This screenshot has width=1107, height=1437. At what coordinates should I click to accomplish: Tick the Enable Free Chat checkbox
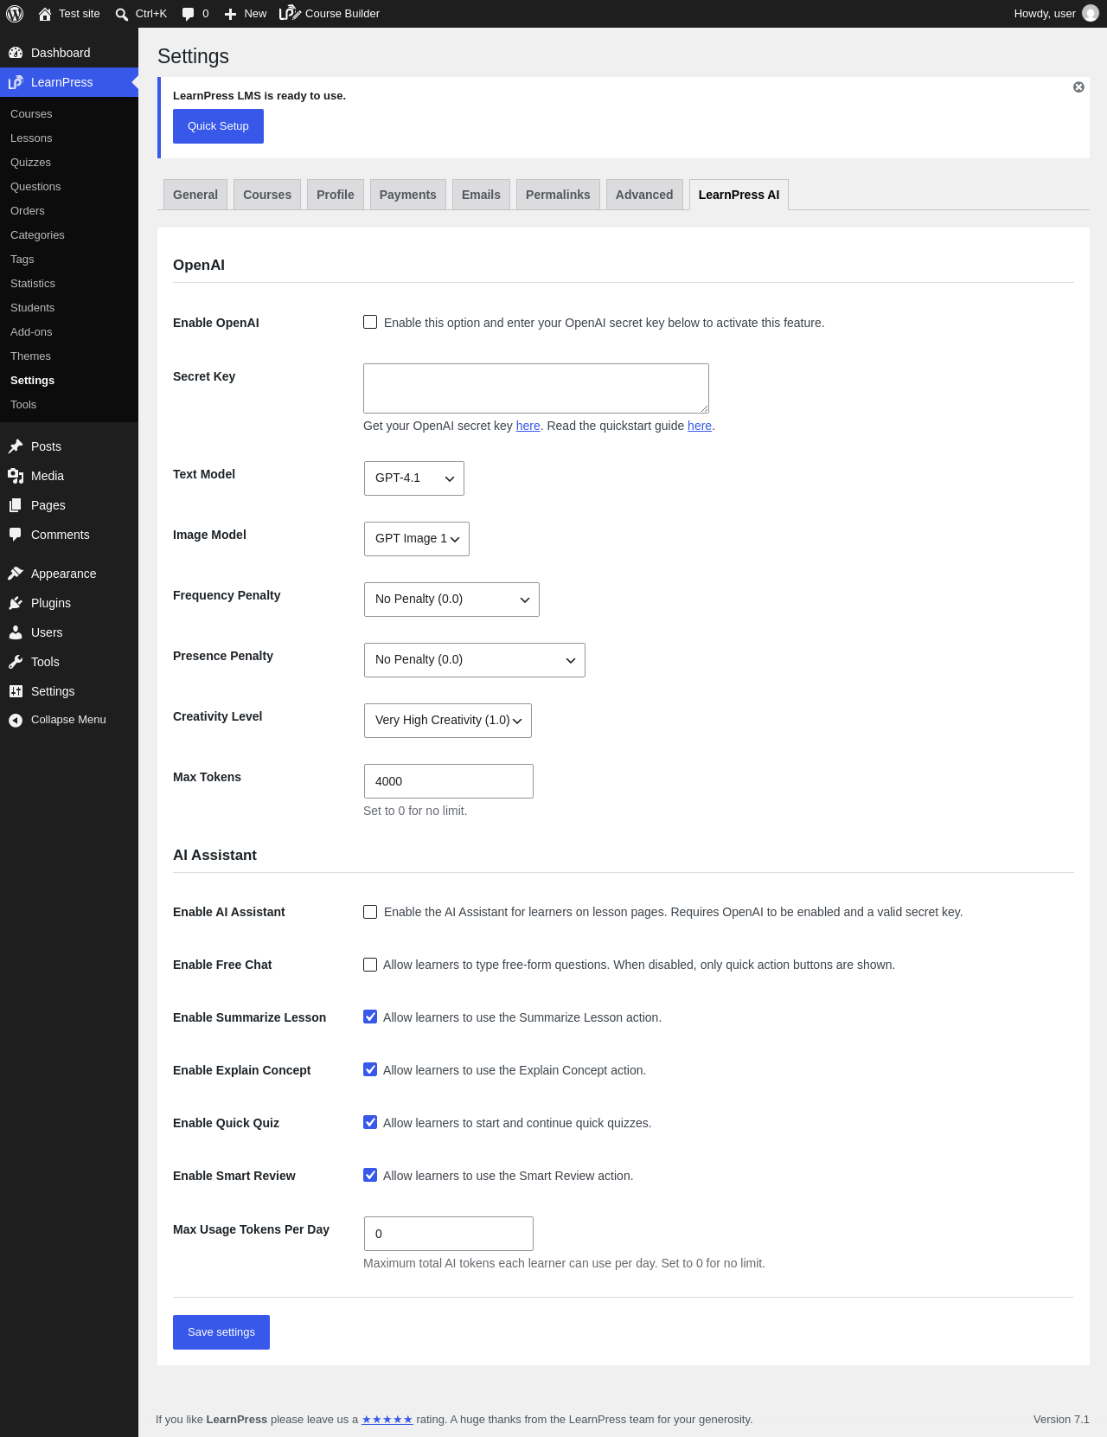pos(370,965)
